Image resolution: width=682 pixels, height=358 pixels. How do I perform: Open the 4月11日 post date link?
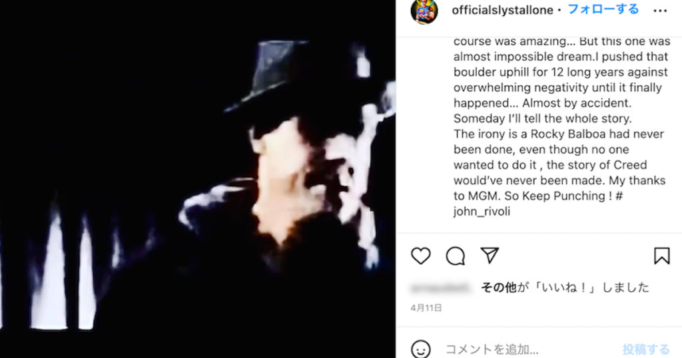point(426,307)
